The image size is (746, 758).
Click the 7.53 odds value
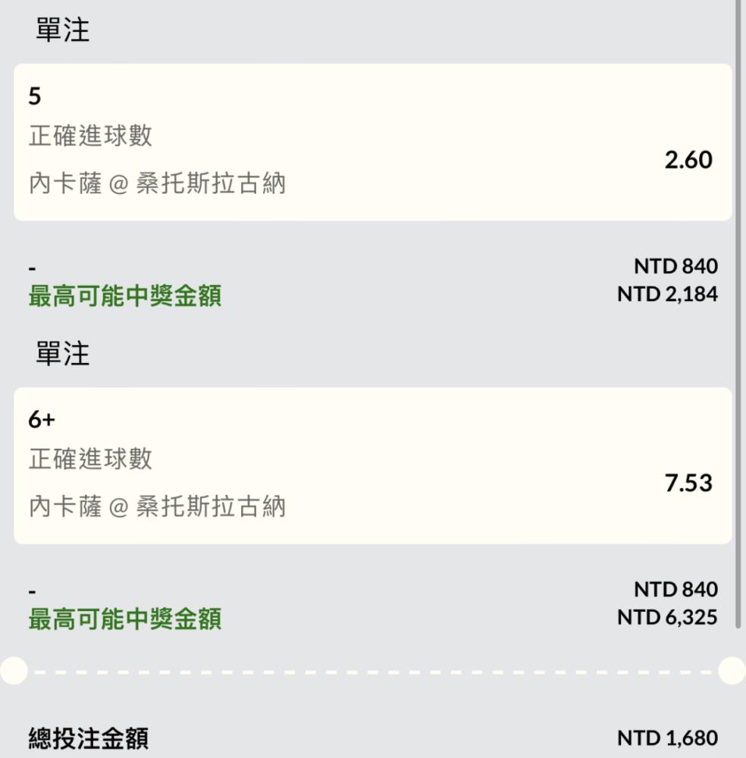[x=688, y=483]
